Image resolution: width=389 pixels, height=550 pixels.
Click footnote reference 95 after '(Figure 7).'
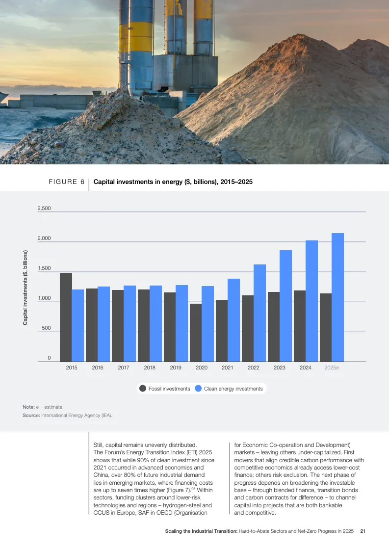click(x=193, y=489)
